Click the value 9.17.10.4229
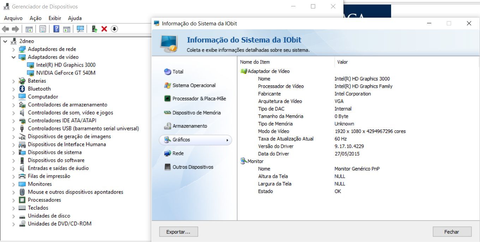Viewport: 480px width, 242px height. (349, 146)
